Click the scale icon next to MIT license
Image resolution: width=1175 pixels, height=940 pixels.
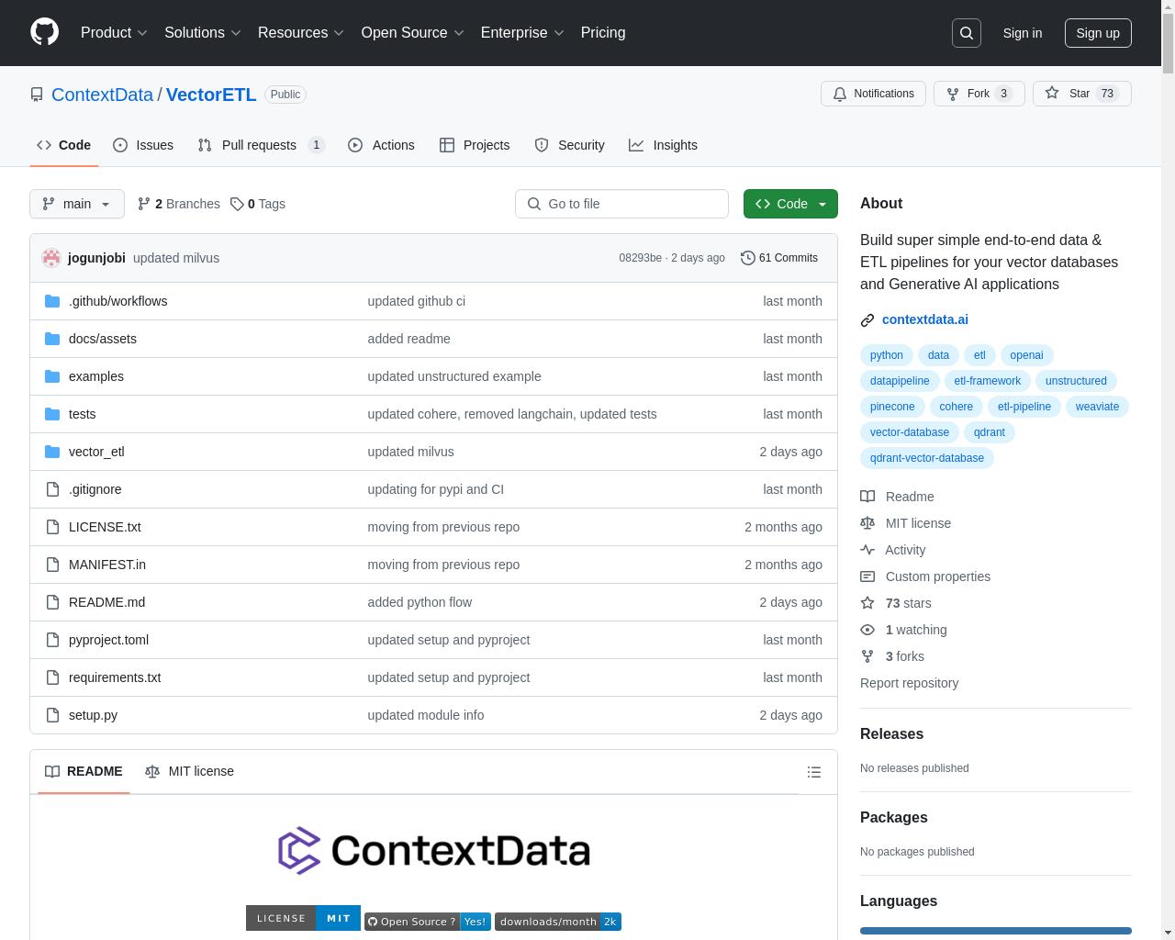867,523
